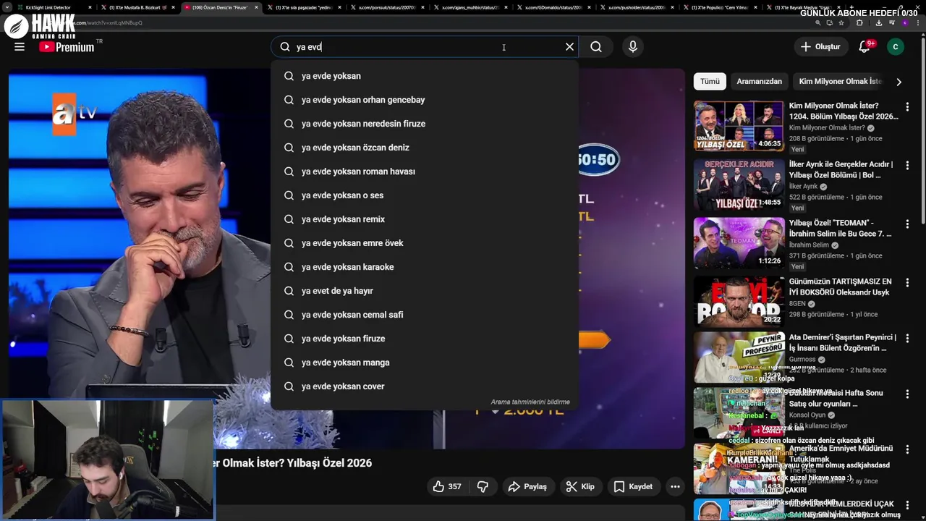
Task: Open options for Oleksandr Usyk video
Action: tap(907, 282)
